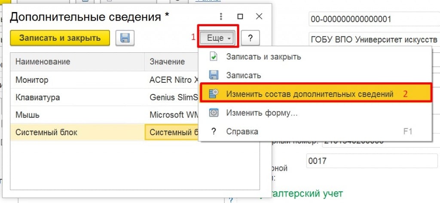Click the gear list icon for Изменить состав

214,94
